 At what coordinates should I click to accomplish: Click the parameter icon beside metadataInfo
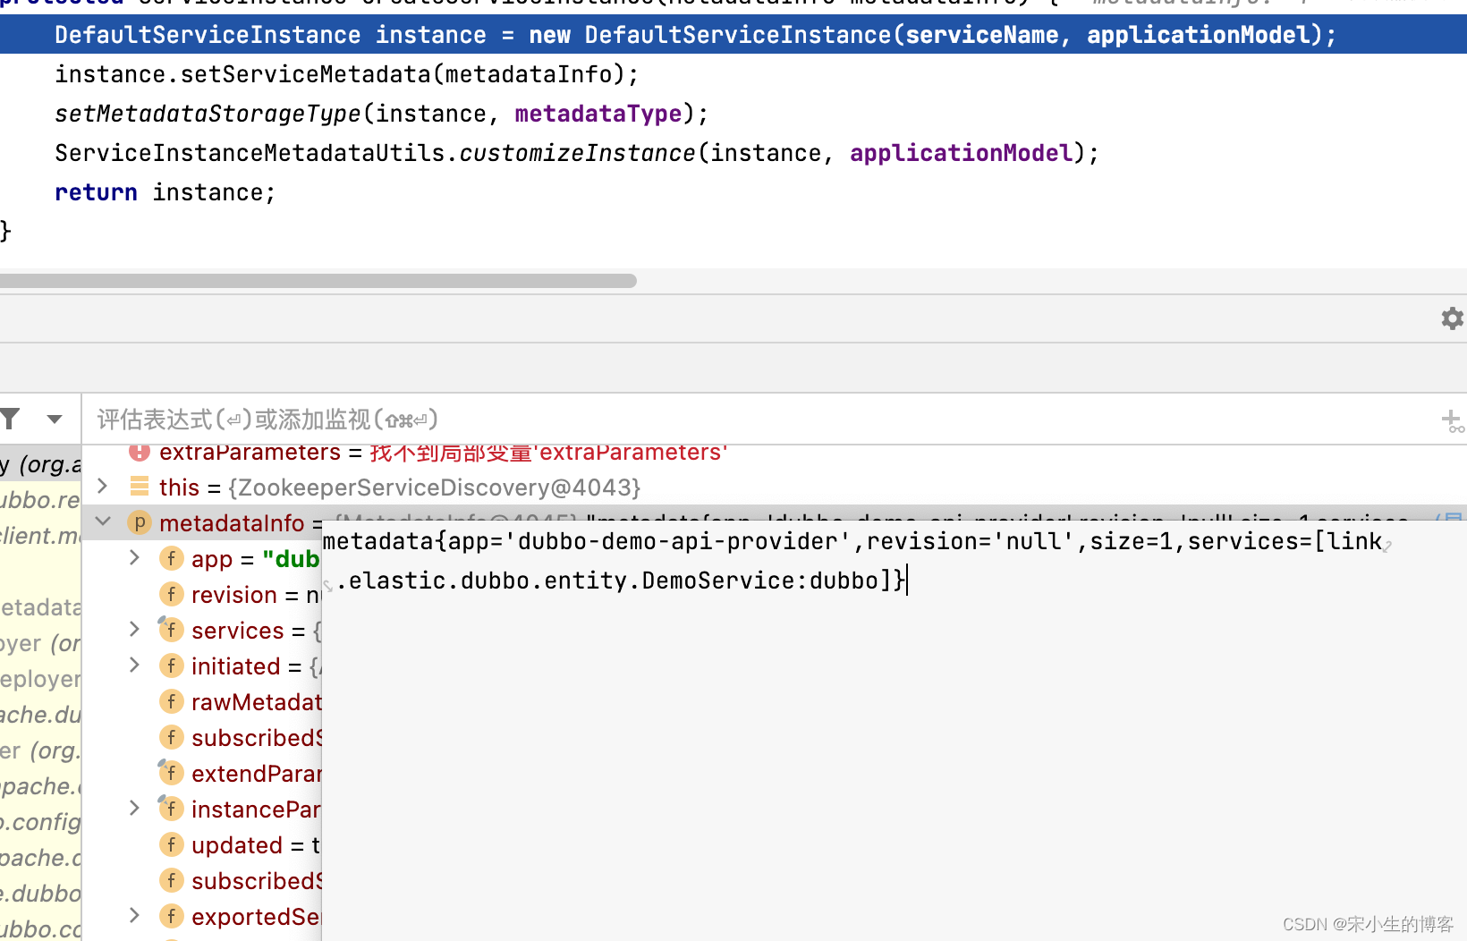point(140,522)
